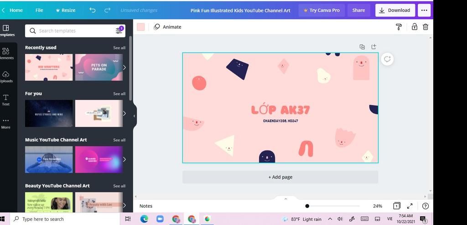This screenshot has width=467, height=225.
Task: Click the Share button
Action: 358,10
